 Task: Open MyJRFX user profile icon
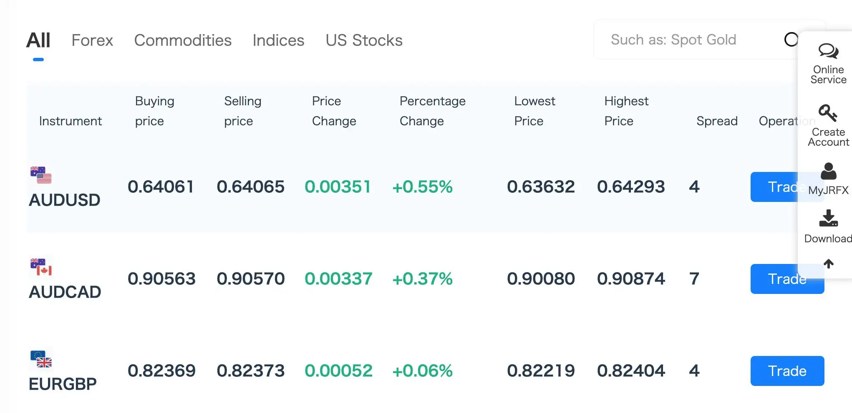(x=828, y=172)
